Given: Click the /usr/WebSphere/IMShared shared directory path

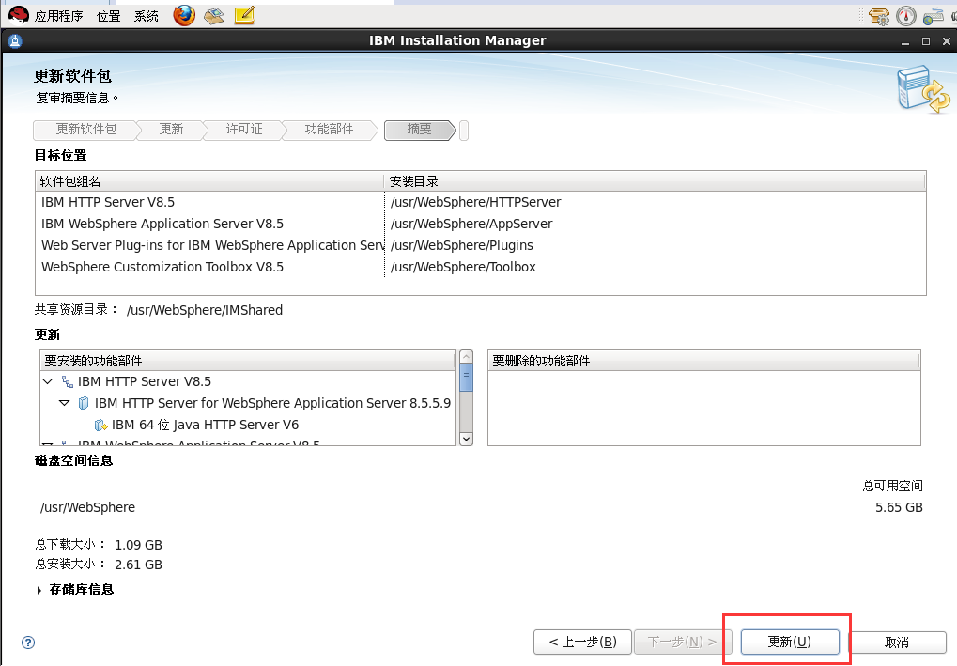Looking at the screenshot, I should (x=205, y=310).
